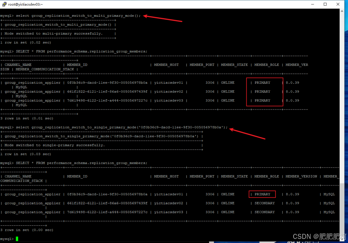Viewport: 348px width, 243px height.
Task: Click the red box around single PRIMARY role
Action: coord(262,194)
